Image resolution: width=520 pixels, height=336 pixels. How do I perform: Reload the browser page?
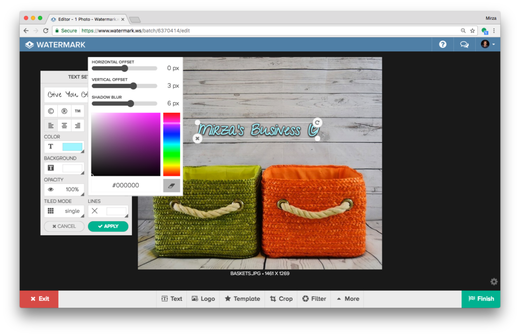pos(46,30)
